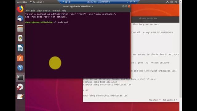Minimize the VM connection bar window
The width and height of the screenshot is (197, 111).
click(127, 2)
